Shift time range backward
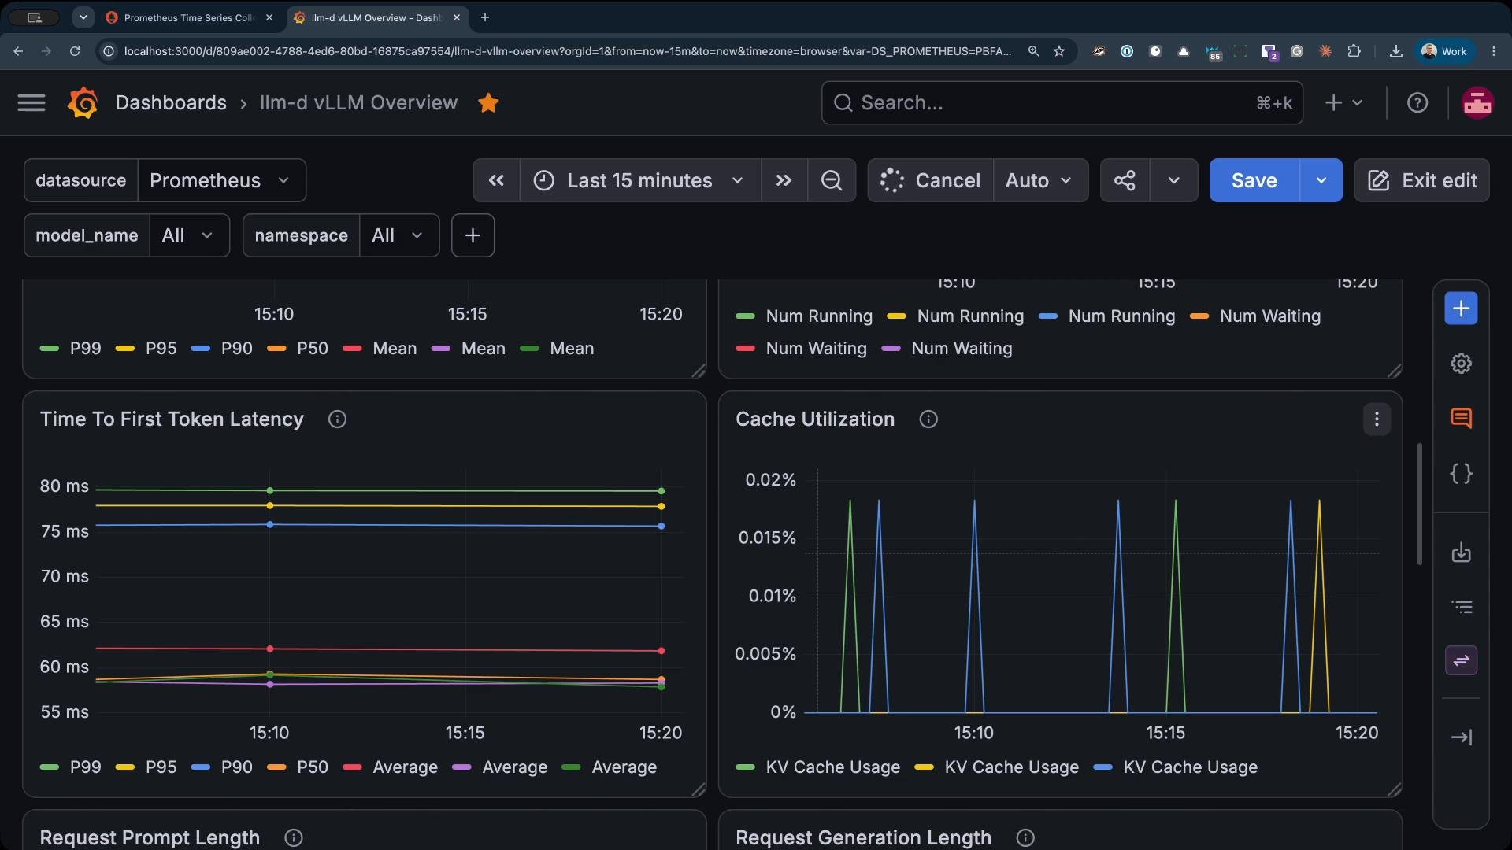The width and height of the screenshot is (1512, 850). 496,180
